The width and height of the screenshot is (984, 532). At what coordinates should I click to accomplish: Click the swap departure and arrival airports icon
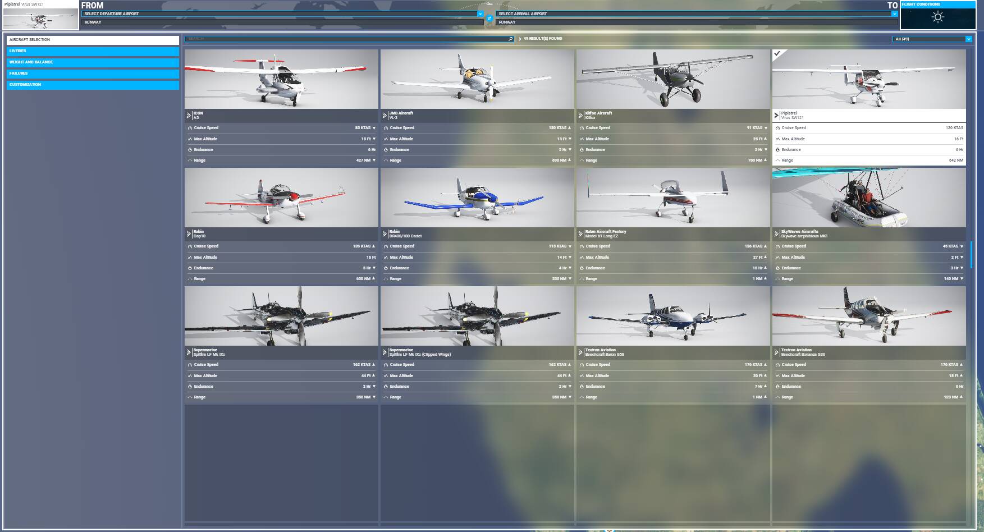[489, 19]
